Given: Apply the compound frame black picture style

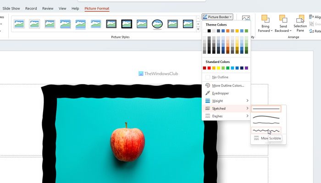Looking at the screenshot, I should pos(172,24).
